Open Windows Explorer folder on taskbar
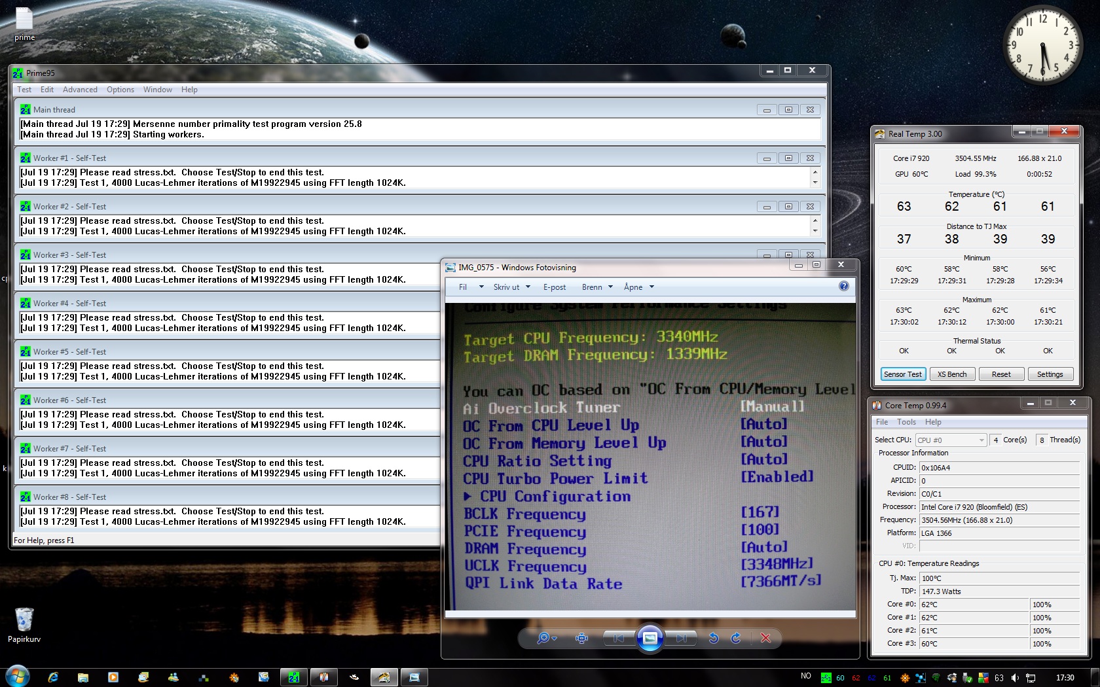The image size is (1100, 687). pos(83,677)
